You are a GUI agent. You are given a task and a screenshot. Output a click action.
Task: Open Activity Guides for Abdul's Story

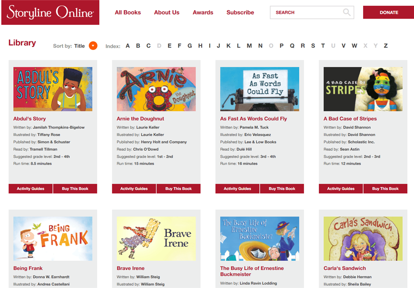(31, 189)
